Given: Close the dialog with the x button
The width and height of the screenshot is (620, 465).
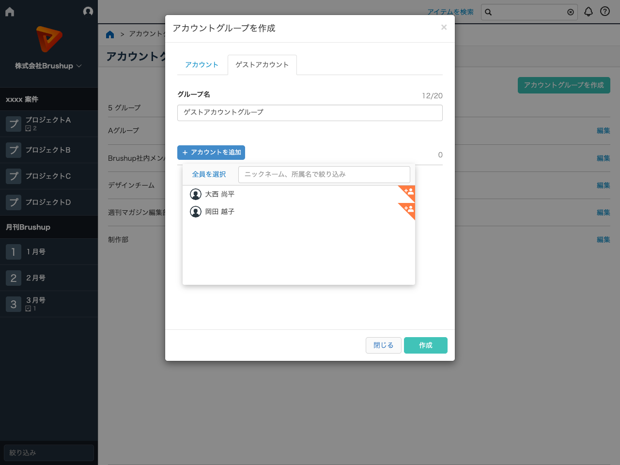Looking at the screenshot, I should [444, 28].
